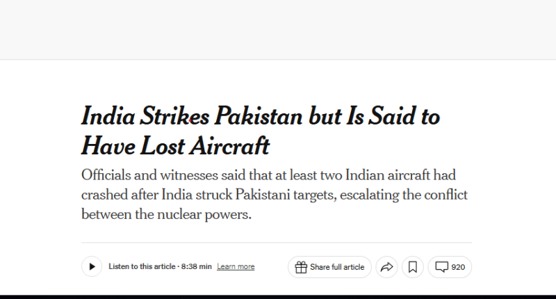Click the summary line starting "Officials and witnesses said"

pyautogui.click(x=268, y=175)
